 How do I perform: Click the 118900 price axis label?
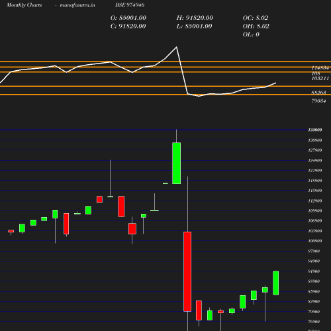click(x=315, y=181)
